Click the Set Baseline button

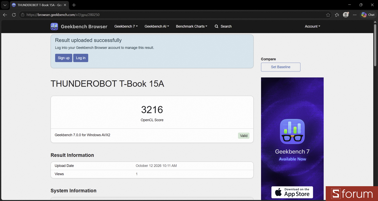pyautogui.click(x=281, y=67)
